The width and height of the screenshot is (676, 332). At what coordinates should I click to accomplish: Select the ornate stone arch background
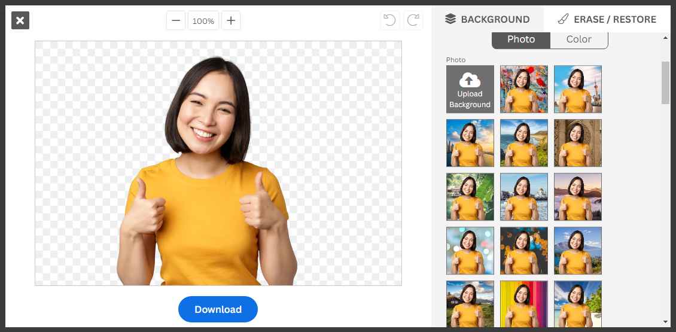(578, 143)
